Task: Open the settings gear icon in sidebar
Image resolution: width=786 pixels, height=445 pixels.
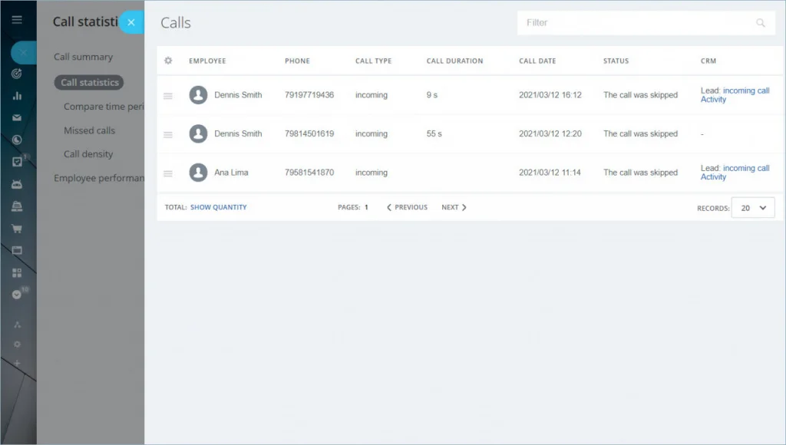Action: [x=17, y=344]
